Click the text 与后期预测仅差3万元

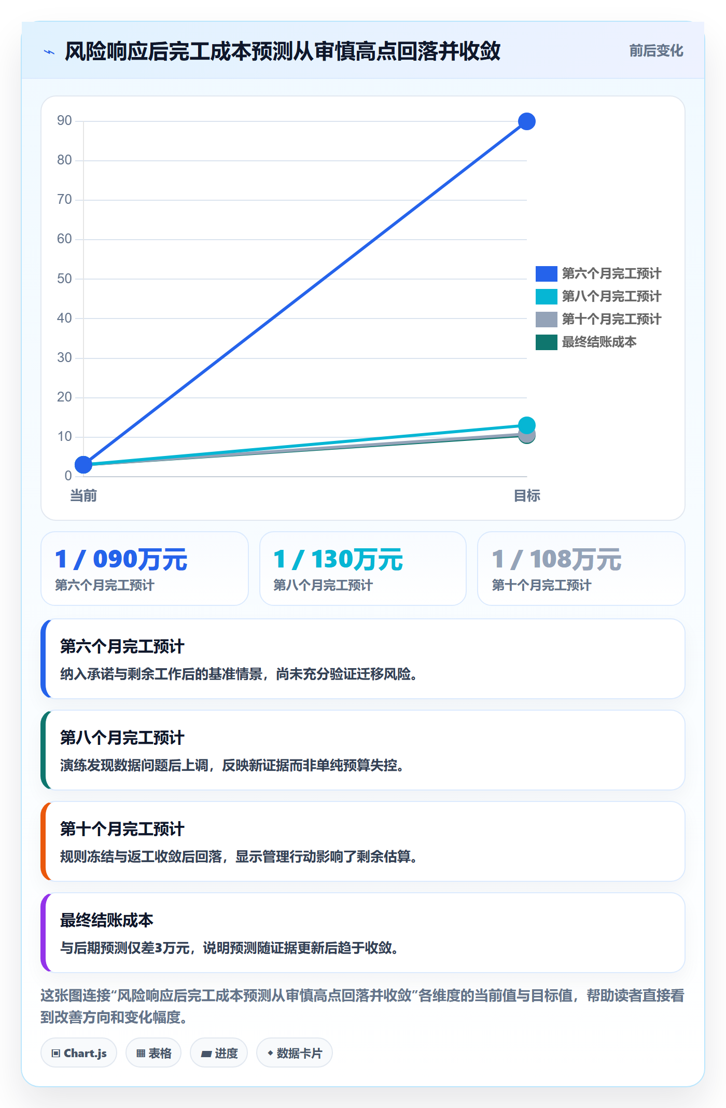tap(124, 948)
